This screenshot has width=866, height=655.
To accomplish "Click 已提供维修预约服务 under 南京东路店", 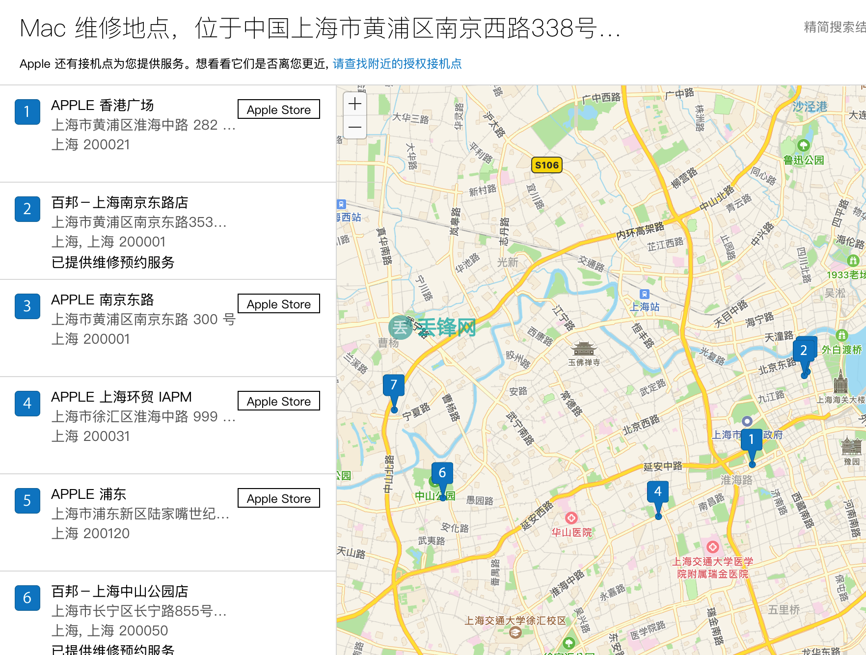I will [113, 262].
